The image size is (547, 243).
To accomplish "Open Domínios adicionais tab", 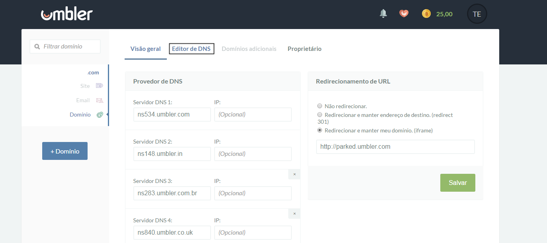I will tap(249, 49).
